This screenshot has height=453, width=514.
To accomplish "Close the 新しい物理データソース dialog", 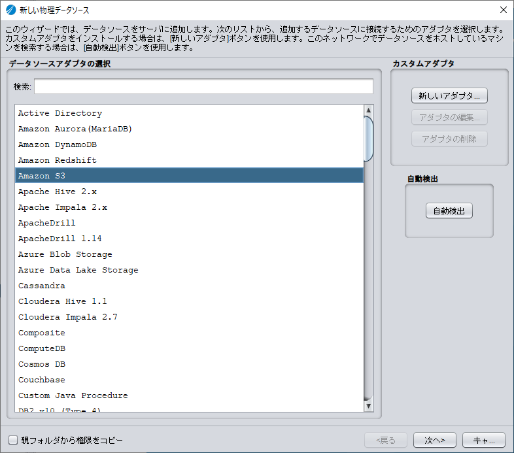I will [504, 10].
